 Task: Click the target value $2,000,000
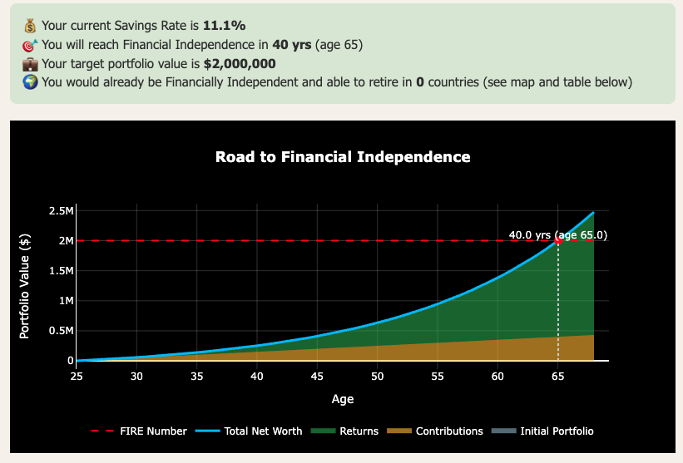tap(240, 64)
